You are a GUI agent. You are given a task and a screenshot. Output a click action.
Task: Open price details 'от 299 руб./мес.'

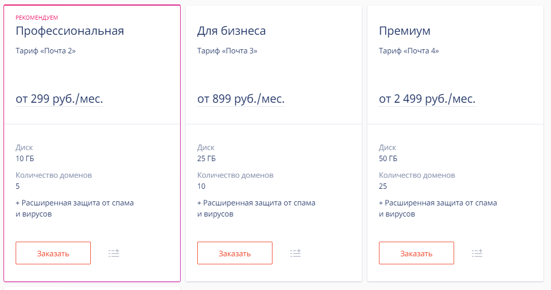pyautogui.click(x=59, y=99)
